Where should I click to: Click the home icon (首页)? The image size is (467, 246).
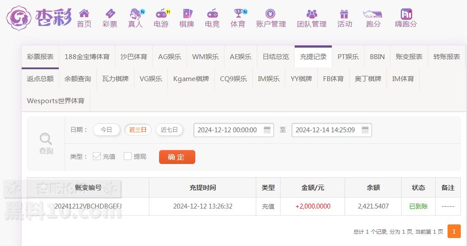[84, 14]
